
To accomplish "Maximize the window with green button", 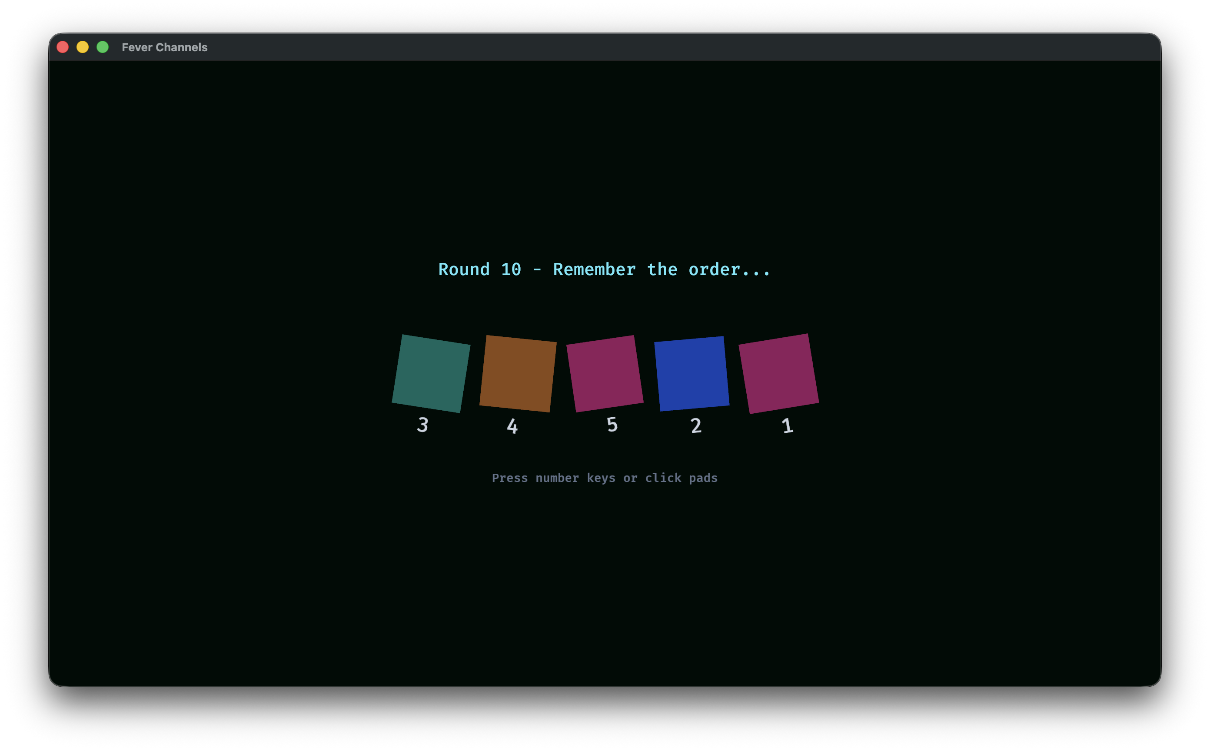I will 102,47.
